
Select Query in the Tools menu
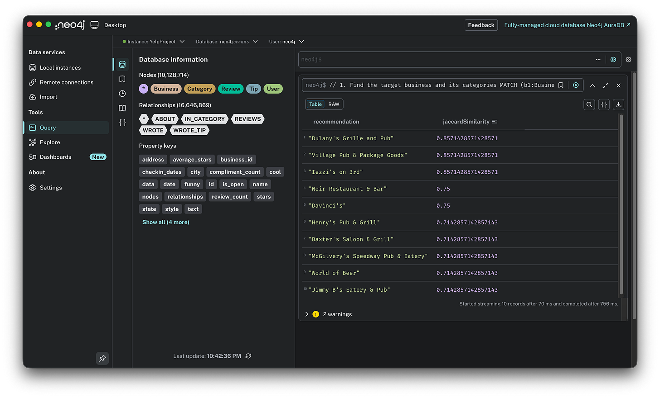66,128
